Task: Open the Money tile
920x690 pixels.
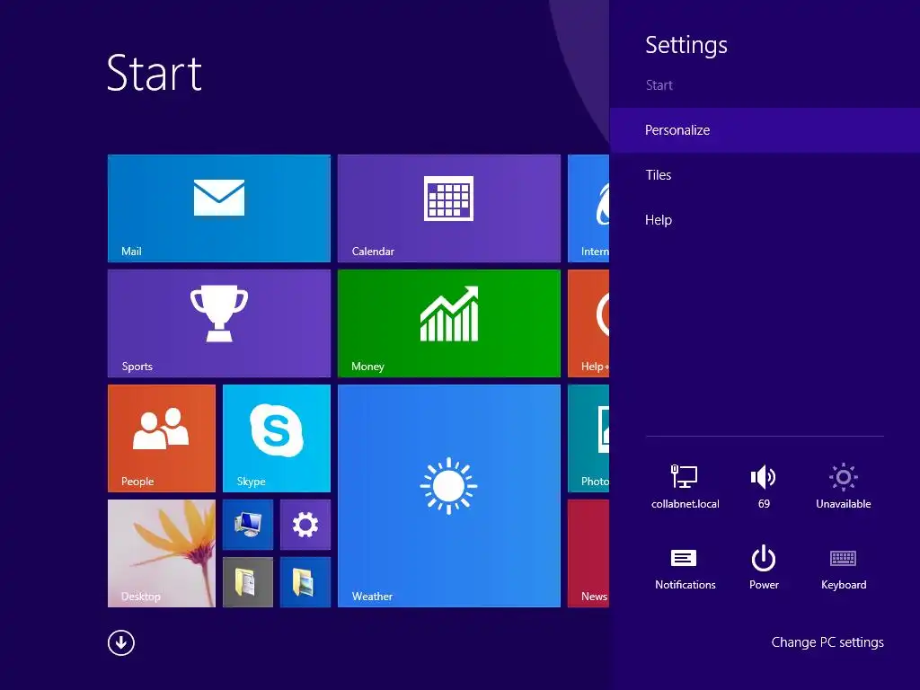Action: (x=449, y=323)
